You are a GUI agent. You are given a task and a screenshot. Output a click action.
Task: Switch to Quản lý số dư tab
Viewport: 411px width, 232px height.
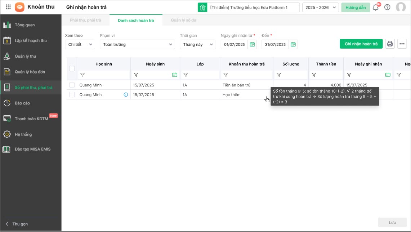(183, 20)
